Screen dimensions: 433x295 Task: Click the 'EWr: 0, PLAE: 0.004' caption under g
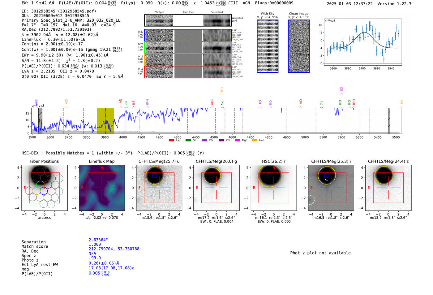click(x=216, y=221)
